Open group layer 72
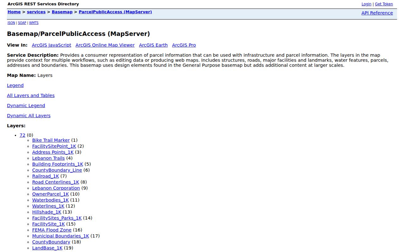Screen dimensions: 404x252 click(22, 135)
